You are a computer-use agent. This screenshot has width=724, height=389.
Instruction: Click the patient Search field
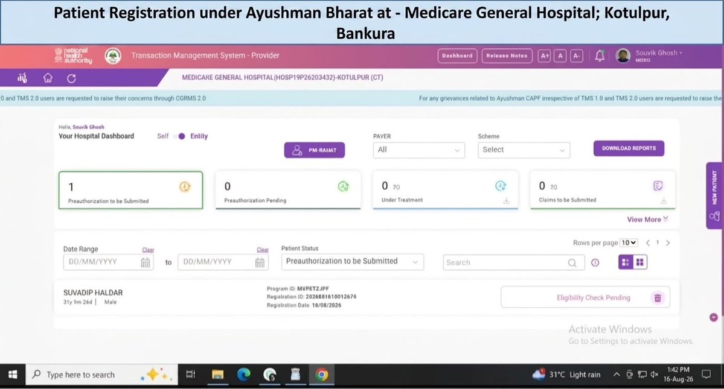(x=513, y=263)
